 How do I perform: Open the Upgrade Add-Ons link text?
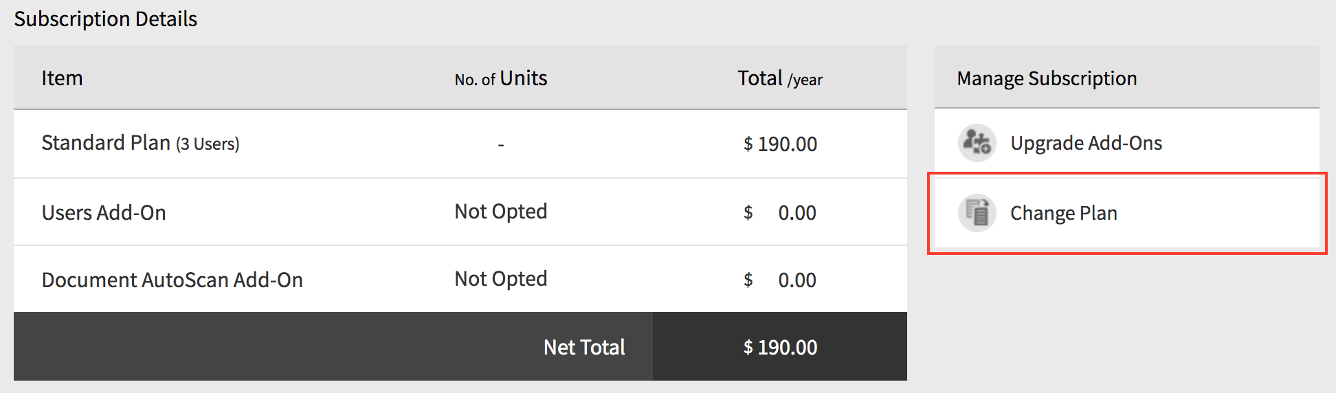tap(1086, 143)
